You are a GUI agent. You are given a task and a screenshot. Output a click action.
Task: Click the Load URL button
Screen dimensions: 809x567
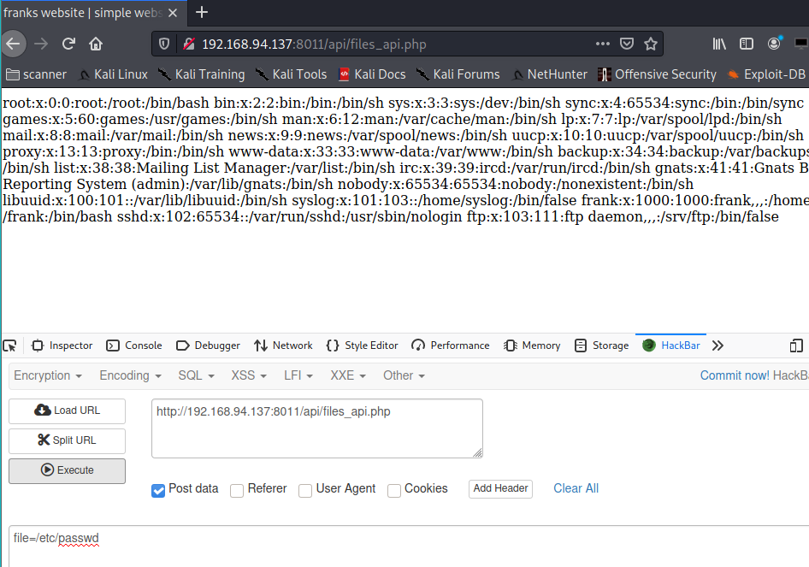[x=67, y=410]
